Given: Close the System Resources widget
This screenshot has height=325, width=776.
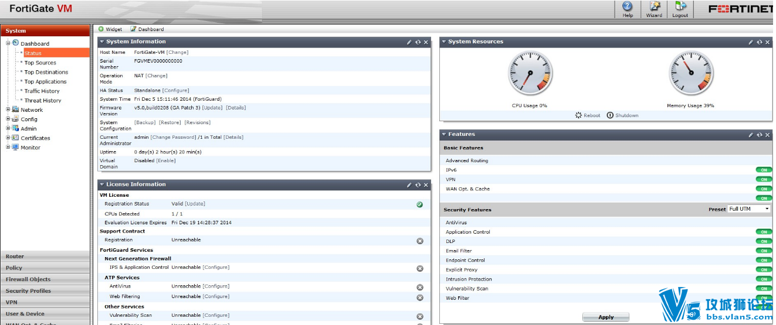Looking at the screenshot, I should point(767,42).
